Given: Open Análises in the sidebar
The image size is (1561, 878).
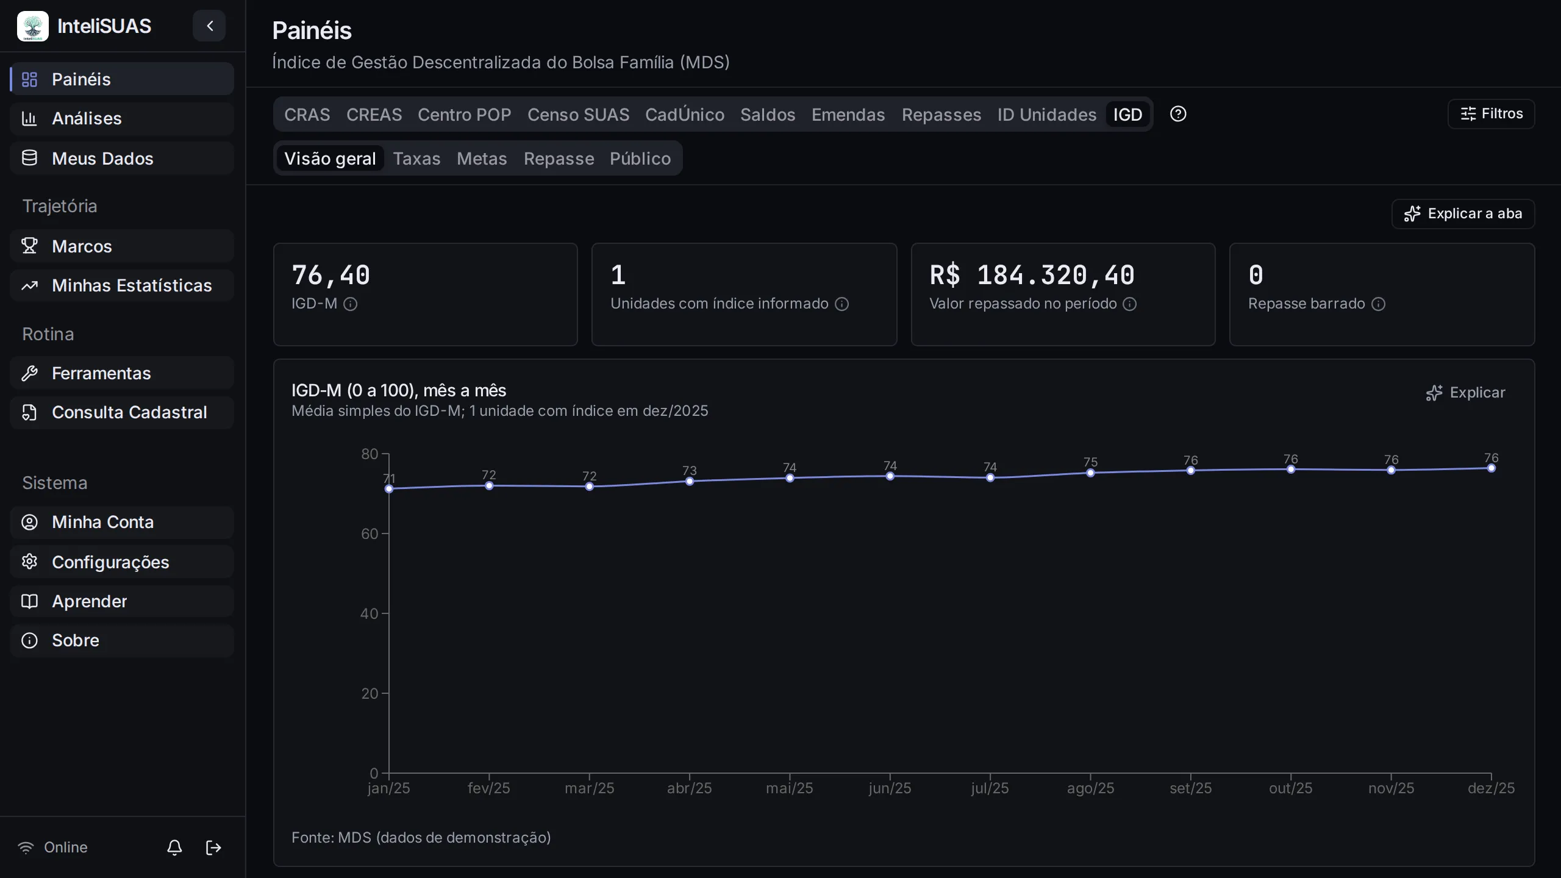Looking at the screenshot, I should (122, 118).
